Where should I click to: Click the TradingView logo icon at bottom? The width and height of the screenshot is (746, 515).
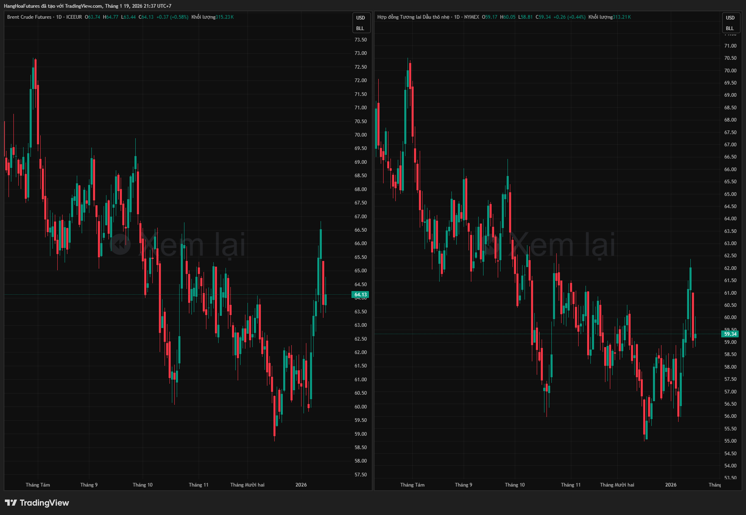point(11,503)
